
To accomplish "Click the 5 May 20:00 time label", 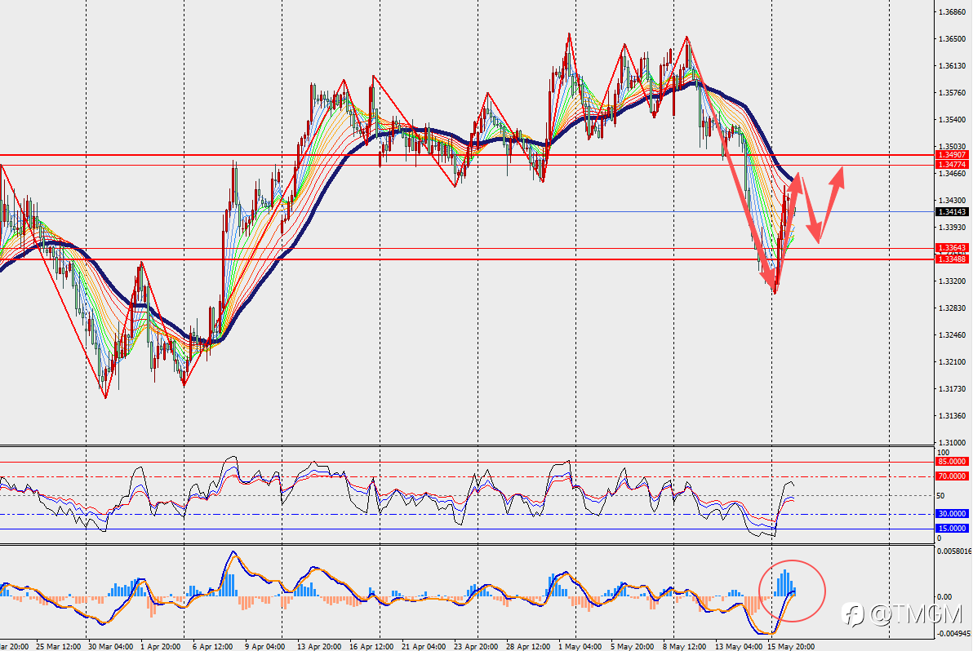I will coord(633,646).
